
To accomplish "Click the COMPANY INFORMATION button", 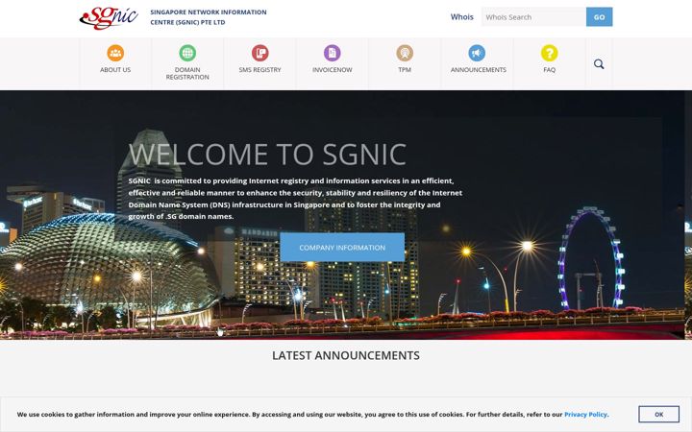I will pos(342,248).
